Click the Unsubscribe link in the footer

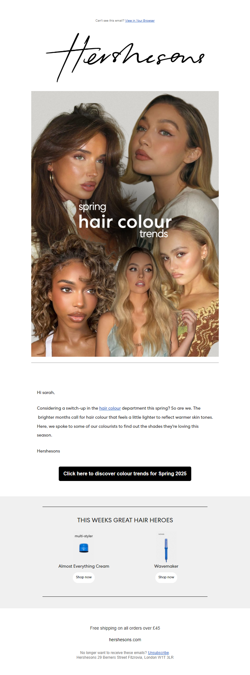(x=158, y=653)
